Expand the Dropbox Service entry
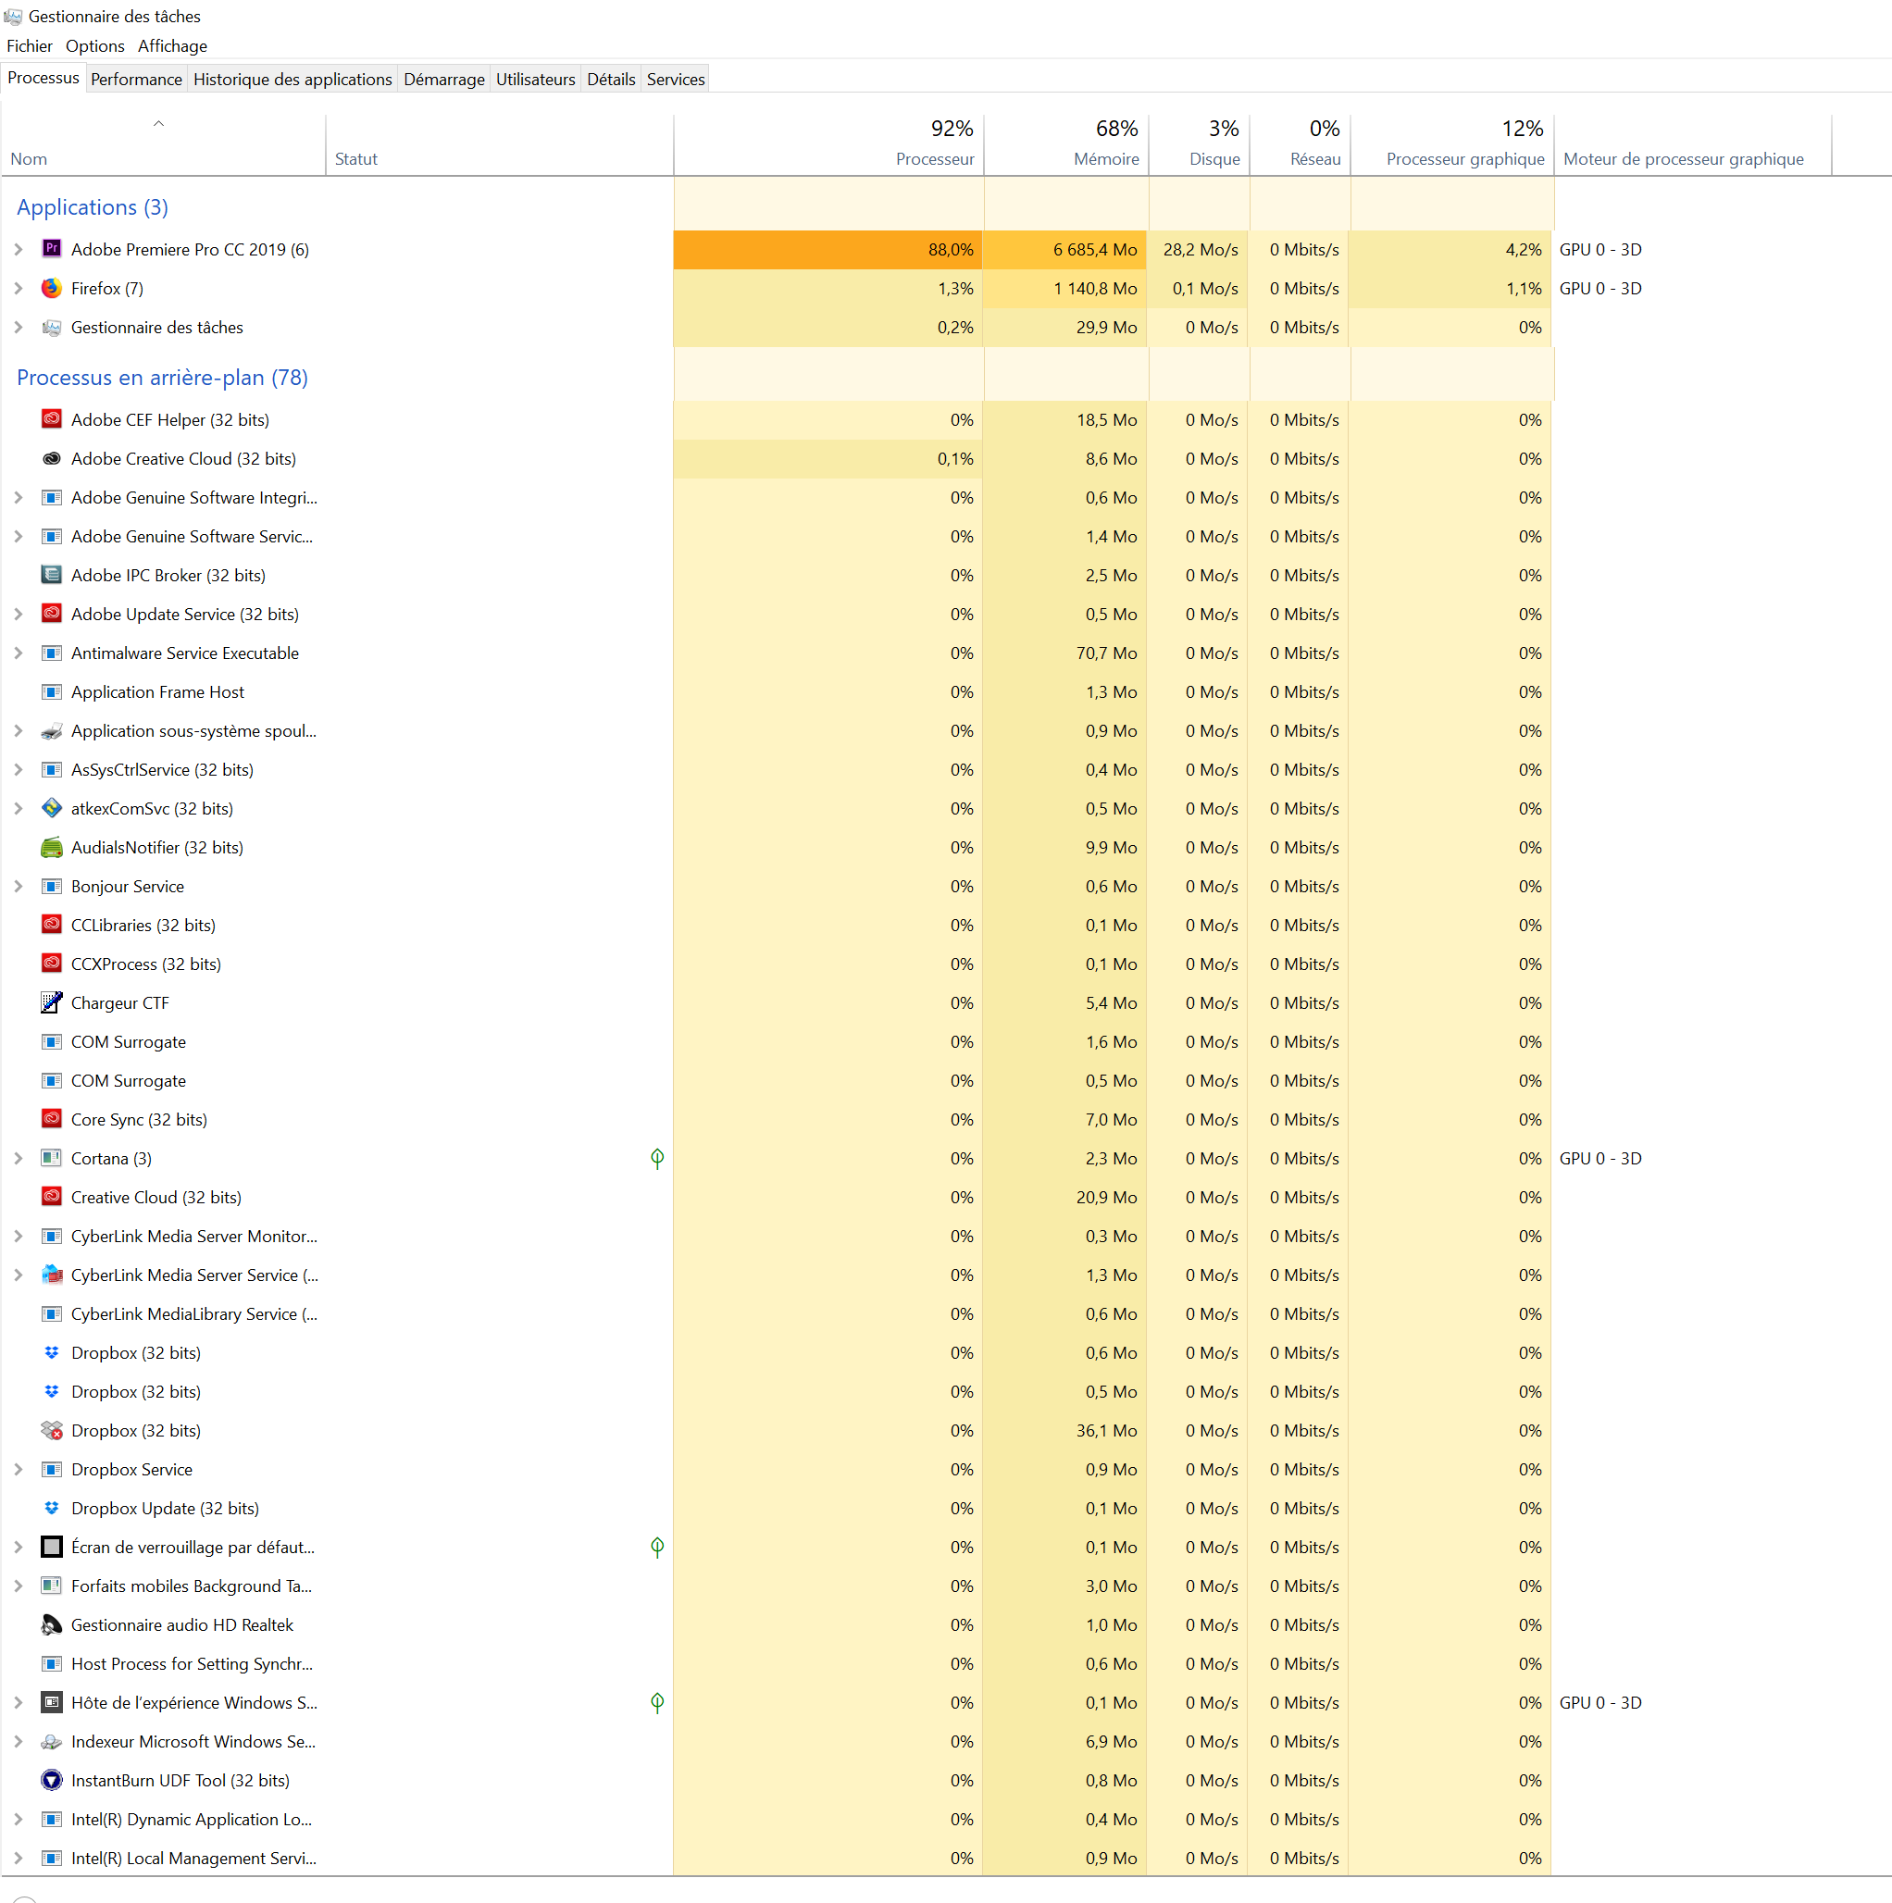The image size is (1892, 1903). point(19,1470)
